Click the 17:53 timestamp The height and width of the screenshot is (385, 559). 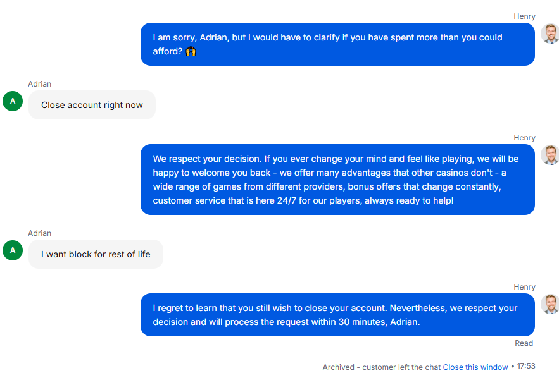526,367
